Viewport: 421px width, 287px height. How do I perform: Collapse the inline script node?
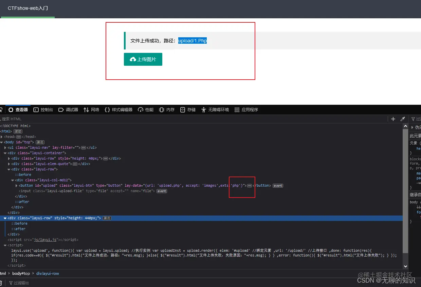click(x=5, y=245)
